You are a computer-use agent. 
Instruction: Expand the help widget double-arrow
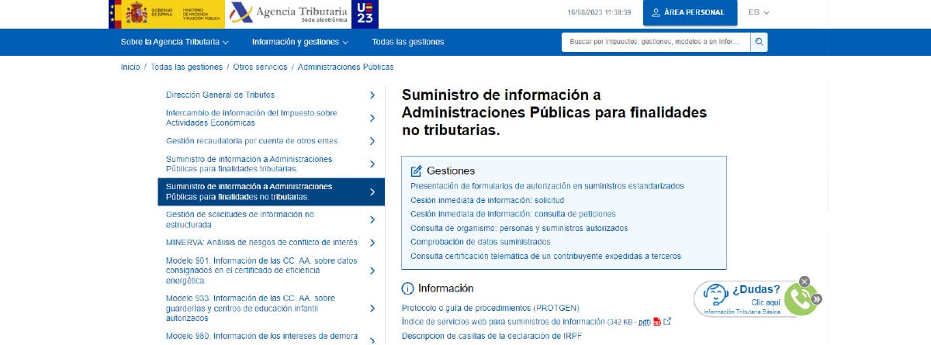(x=817, y=299)
